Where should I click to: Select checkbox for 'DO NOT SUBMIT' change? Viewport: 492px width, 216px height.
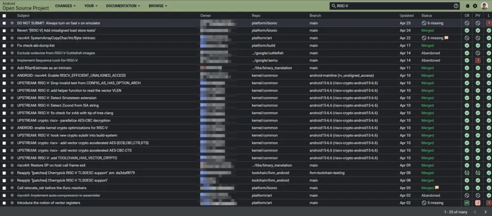[4, 23]
